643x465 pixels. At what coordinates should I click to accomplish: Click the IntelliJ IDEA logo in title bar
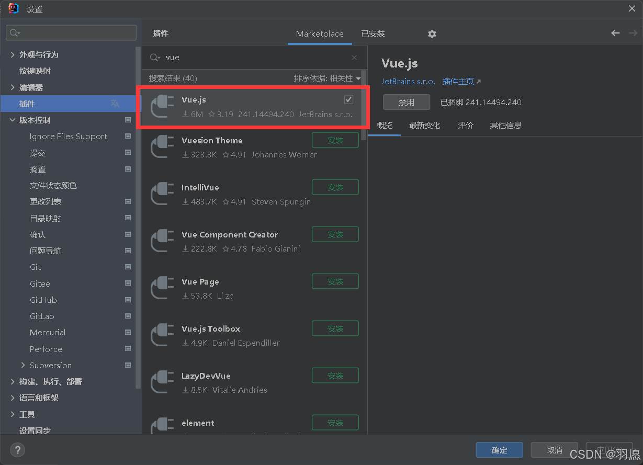[x=14, y=8]
